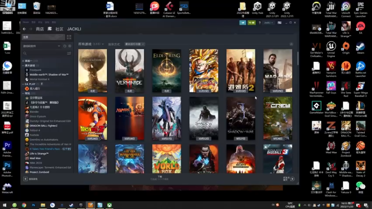The width and height of the screenshot is (372, 209).
Task: Click the library vertical scrollbar
Action: 298,58
